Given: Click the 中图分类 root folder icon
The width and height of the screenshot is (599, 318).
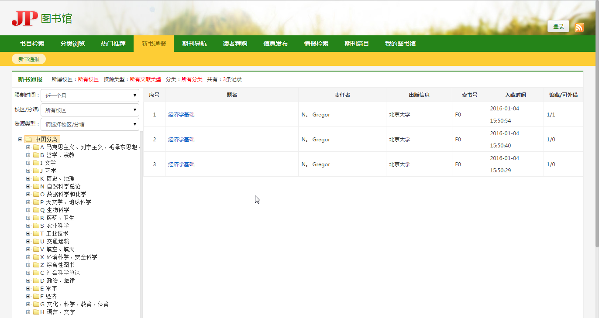Looking at the screenshot, I should [x=28, y=139].
